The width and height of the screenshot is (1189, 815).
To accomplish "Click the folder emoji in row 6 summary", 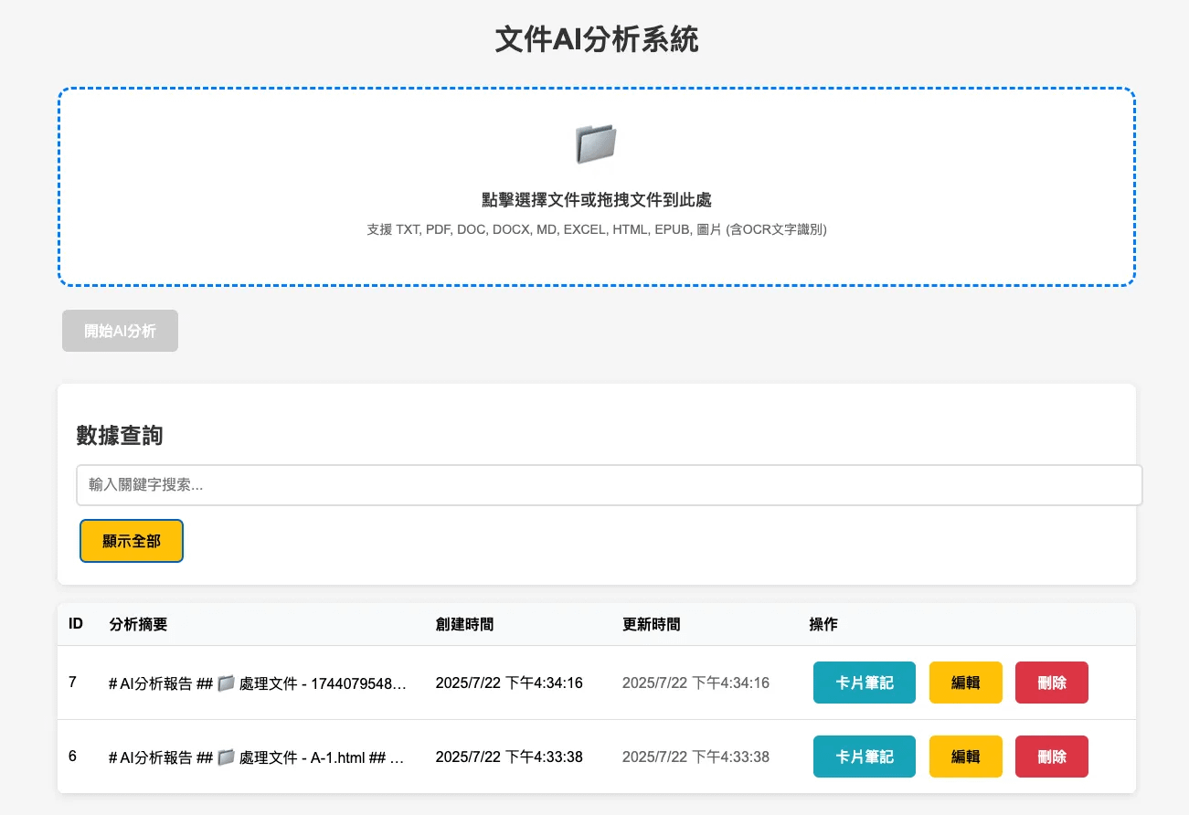I will (227, 757).
